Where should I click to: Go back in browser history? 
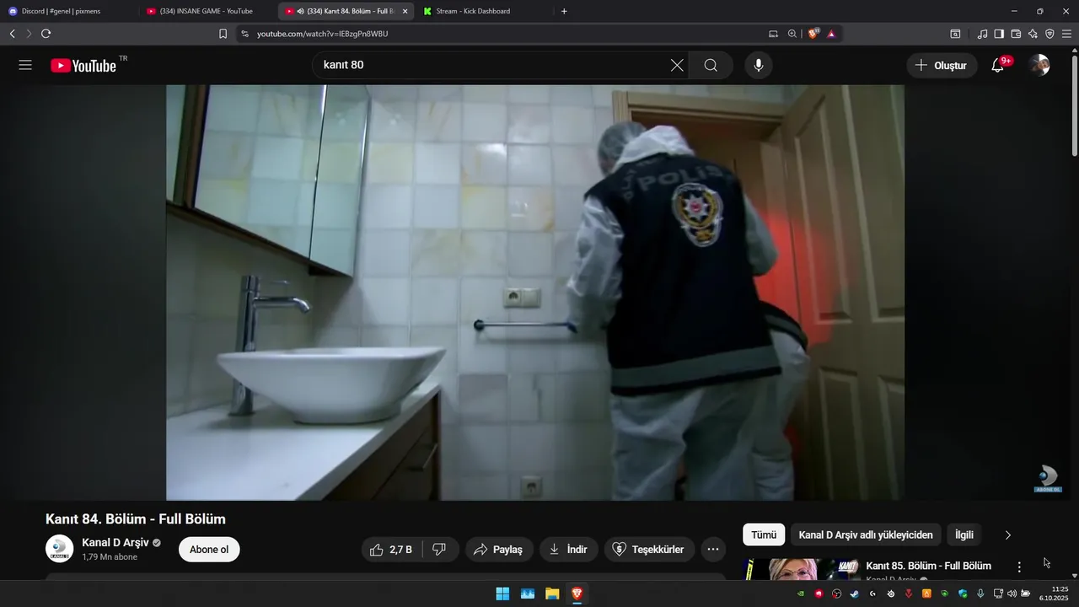pos(12,34)
